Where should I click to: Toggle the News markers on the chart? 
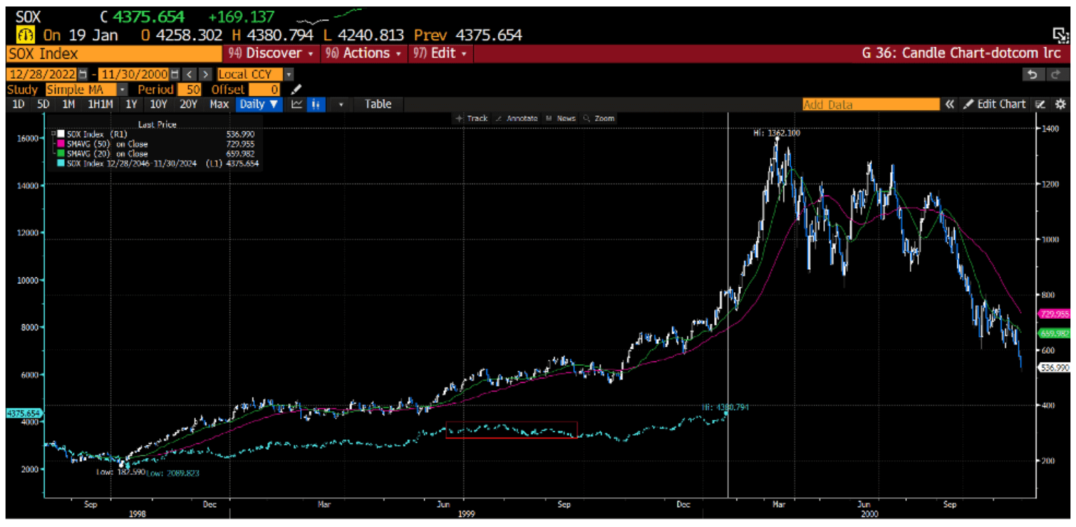[566, 118]
